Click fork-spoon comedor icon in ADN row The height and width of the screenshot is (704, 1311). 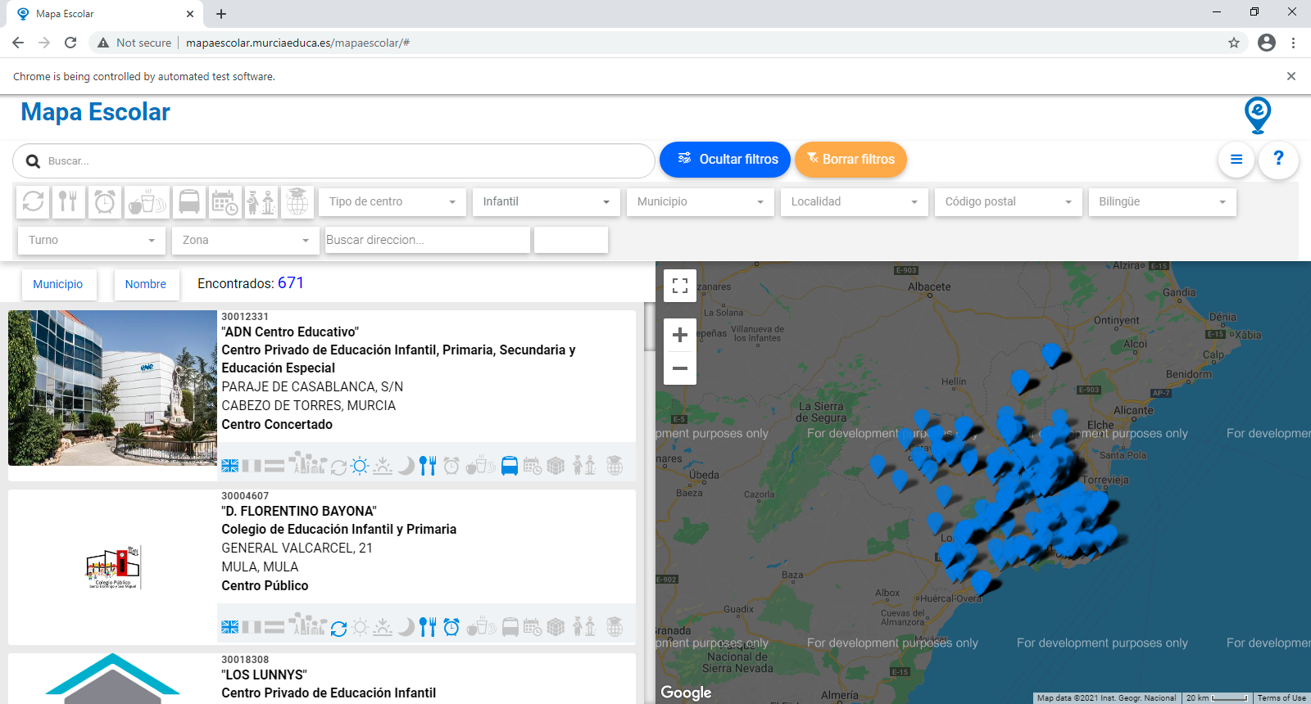tap(428, 466)
